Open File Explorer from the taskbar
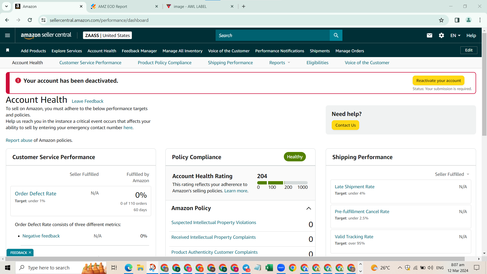 (x=140, y=268)
